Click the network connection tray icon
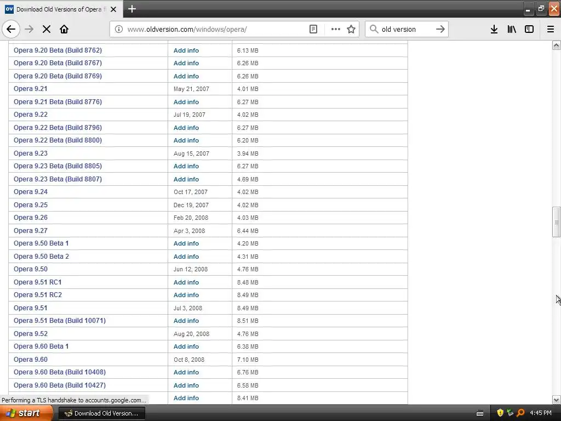Screen dimensions: 561x421 pos(510,413)
